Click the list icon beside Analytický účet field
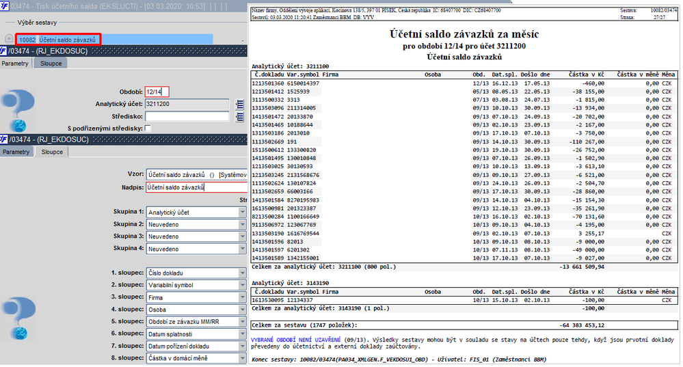 pyautogui.click(x=239, y=105)
